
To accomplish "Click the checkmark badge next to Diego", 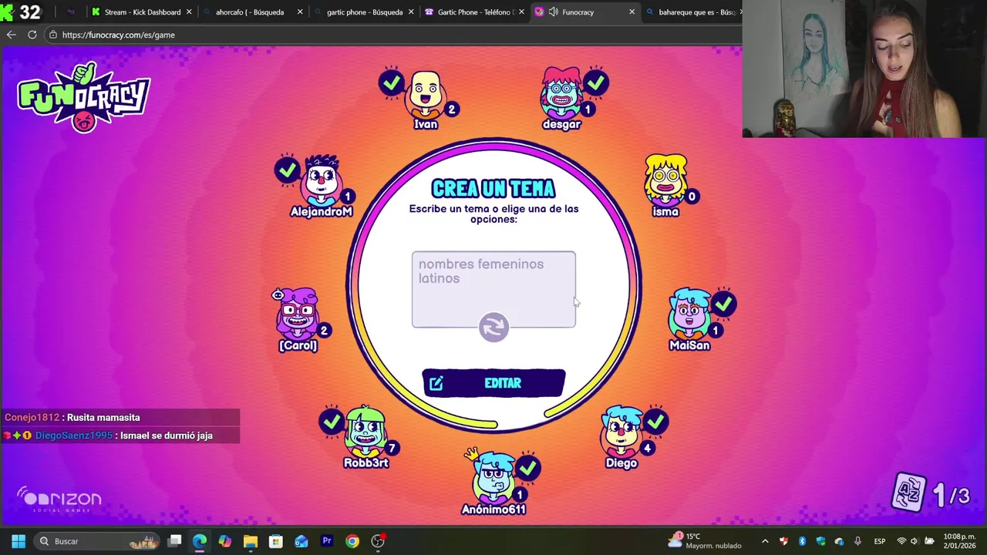I will 655,421.
